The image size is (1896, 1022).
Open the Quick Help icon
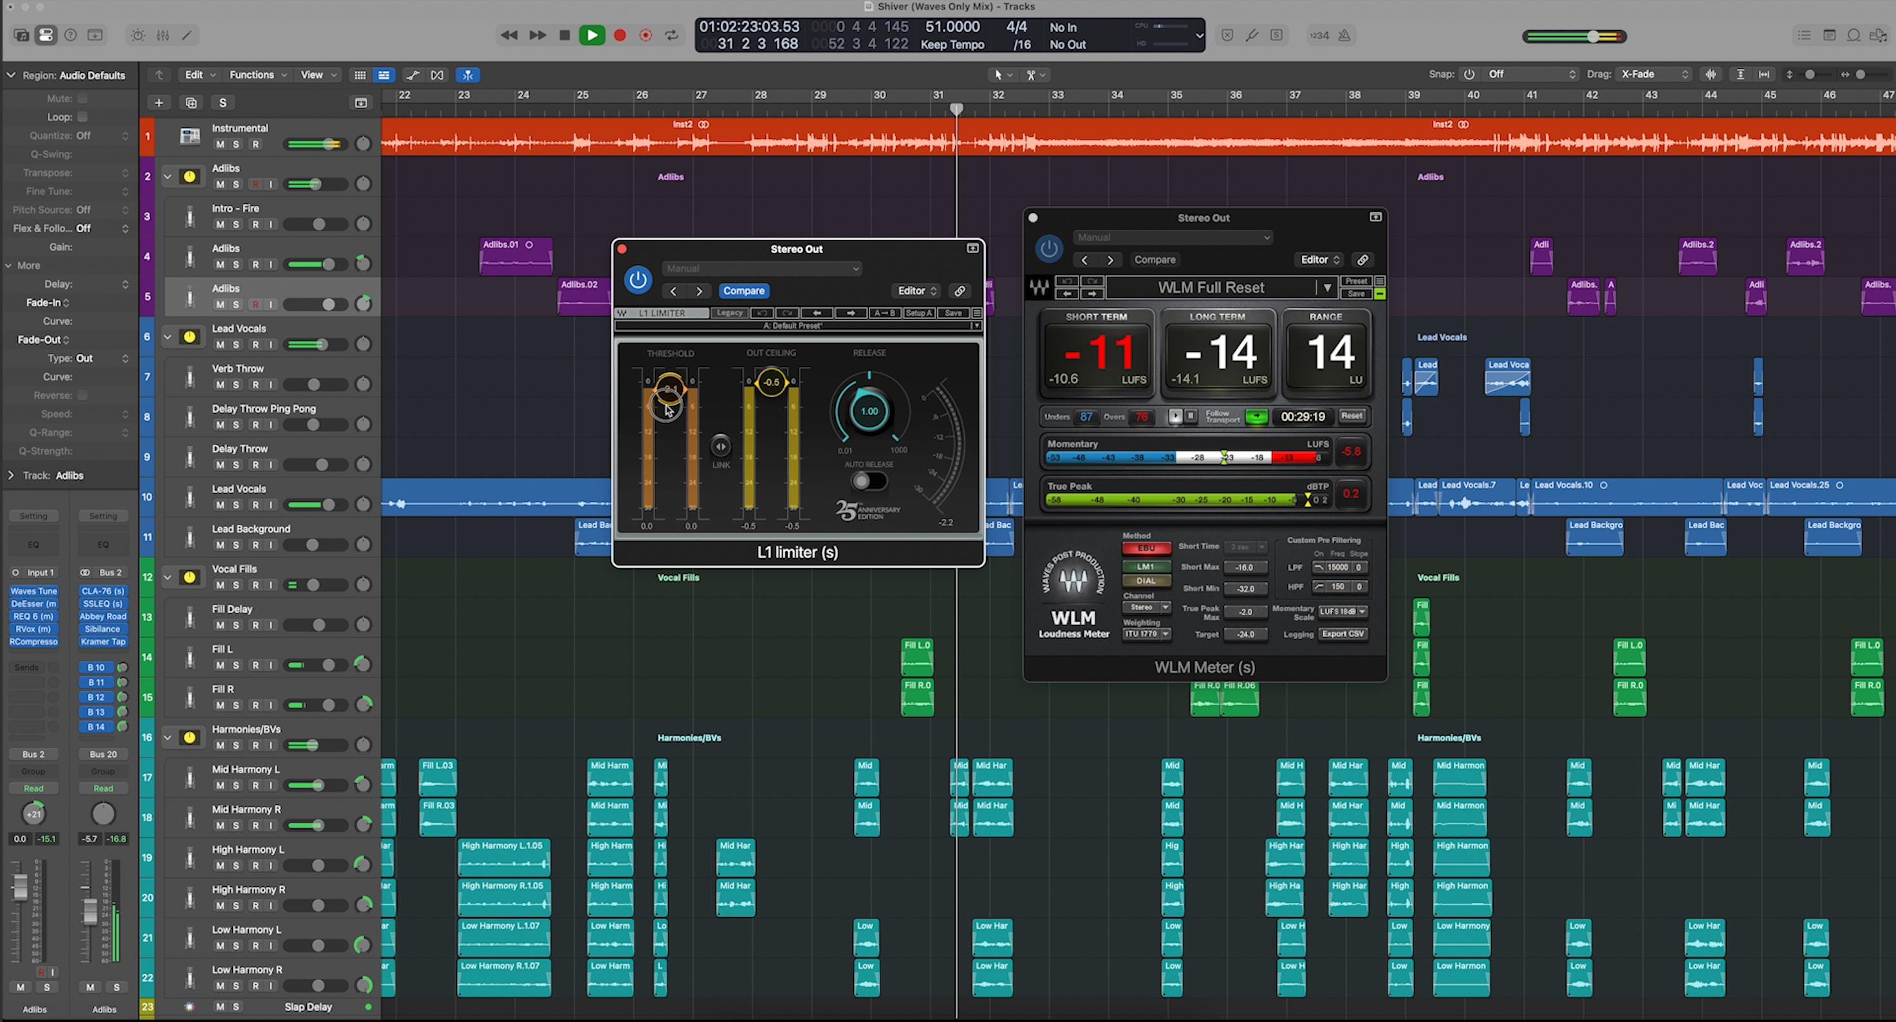(x=71, y=35)
